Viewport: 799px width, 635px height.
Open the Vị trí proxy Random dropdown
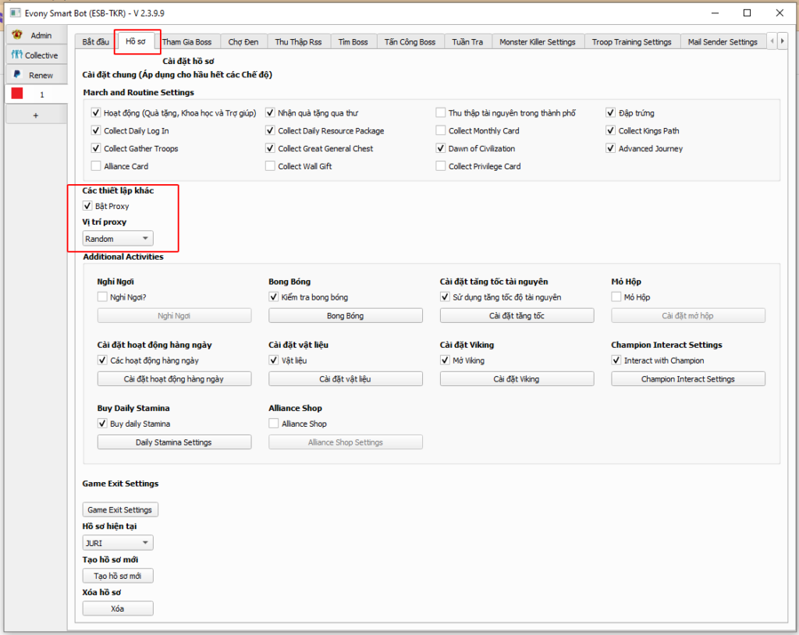[x=118, y=239]
